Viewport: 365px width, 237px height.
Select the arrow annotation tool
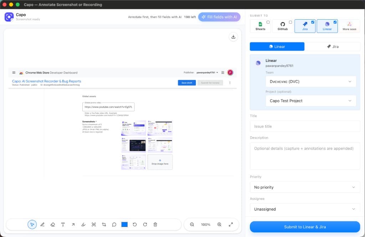[x=73, y=225]
